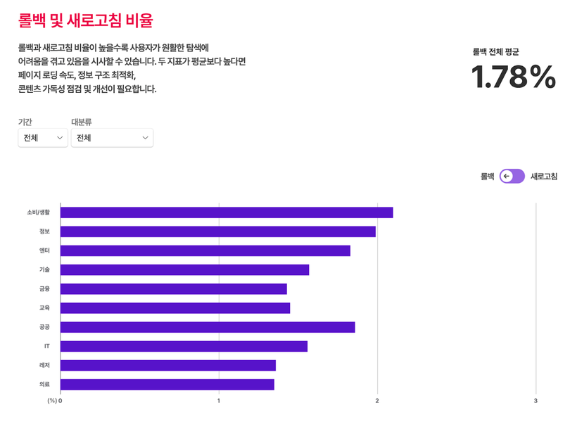Toggle the 롤백/새로고침 switch

tap(512, 177)
